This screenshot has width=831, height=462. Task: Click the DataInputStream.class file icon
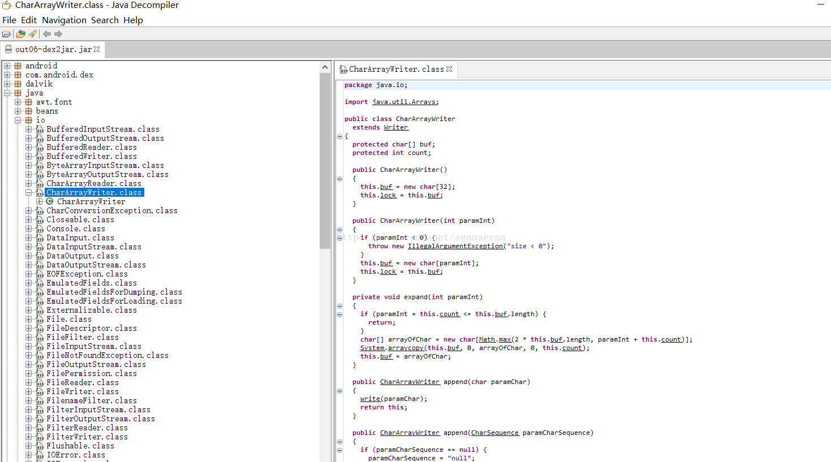tap(40, 247)
